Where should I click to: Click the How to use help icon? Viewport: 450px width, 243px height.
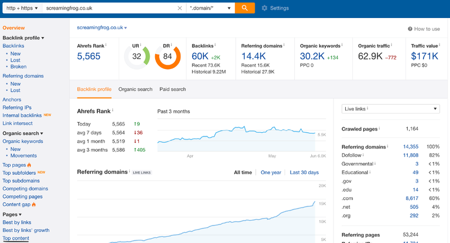410,29
